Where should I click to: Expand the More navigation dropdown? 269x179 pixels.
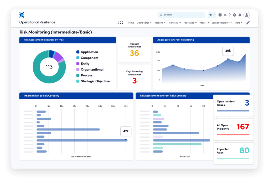[239, 23]
